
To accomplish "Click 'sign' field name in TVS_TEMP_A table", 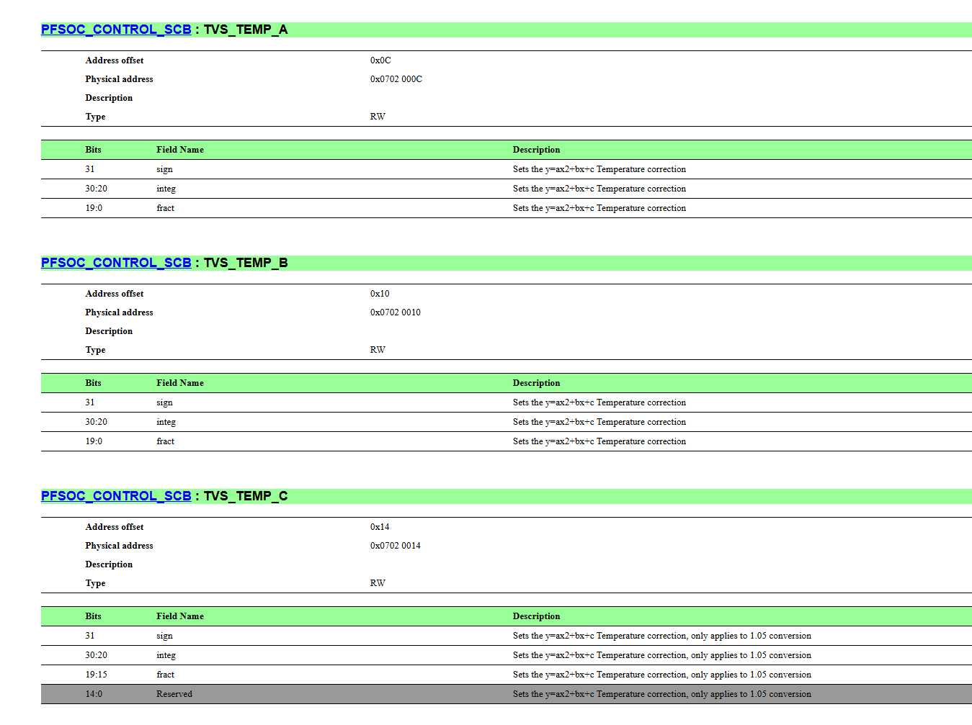I will pos(164,170).
